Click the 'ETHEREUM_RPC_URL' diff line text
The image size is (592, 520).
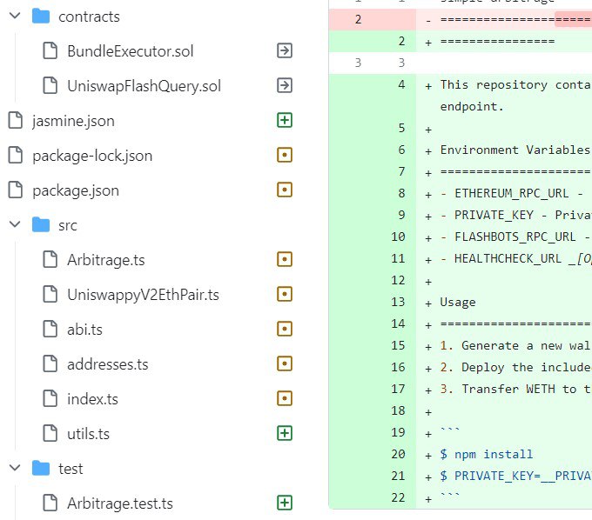[511, 193]
